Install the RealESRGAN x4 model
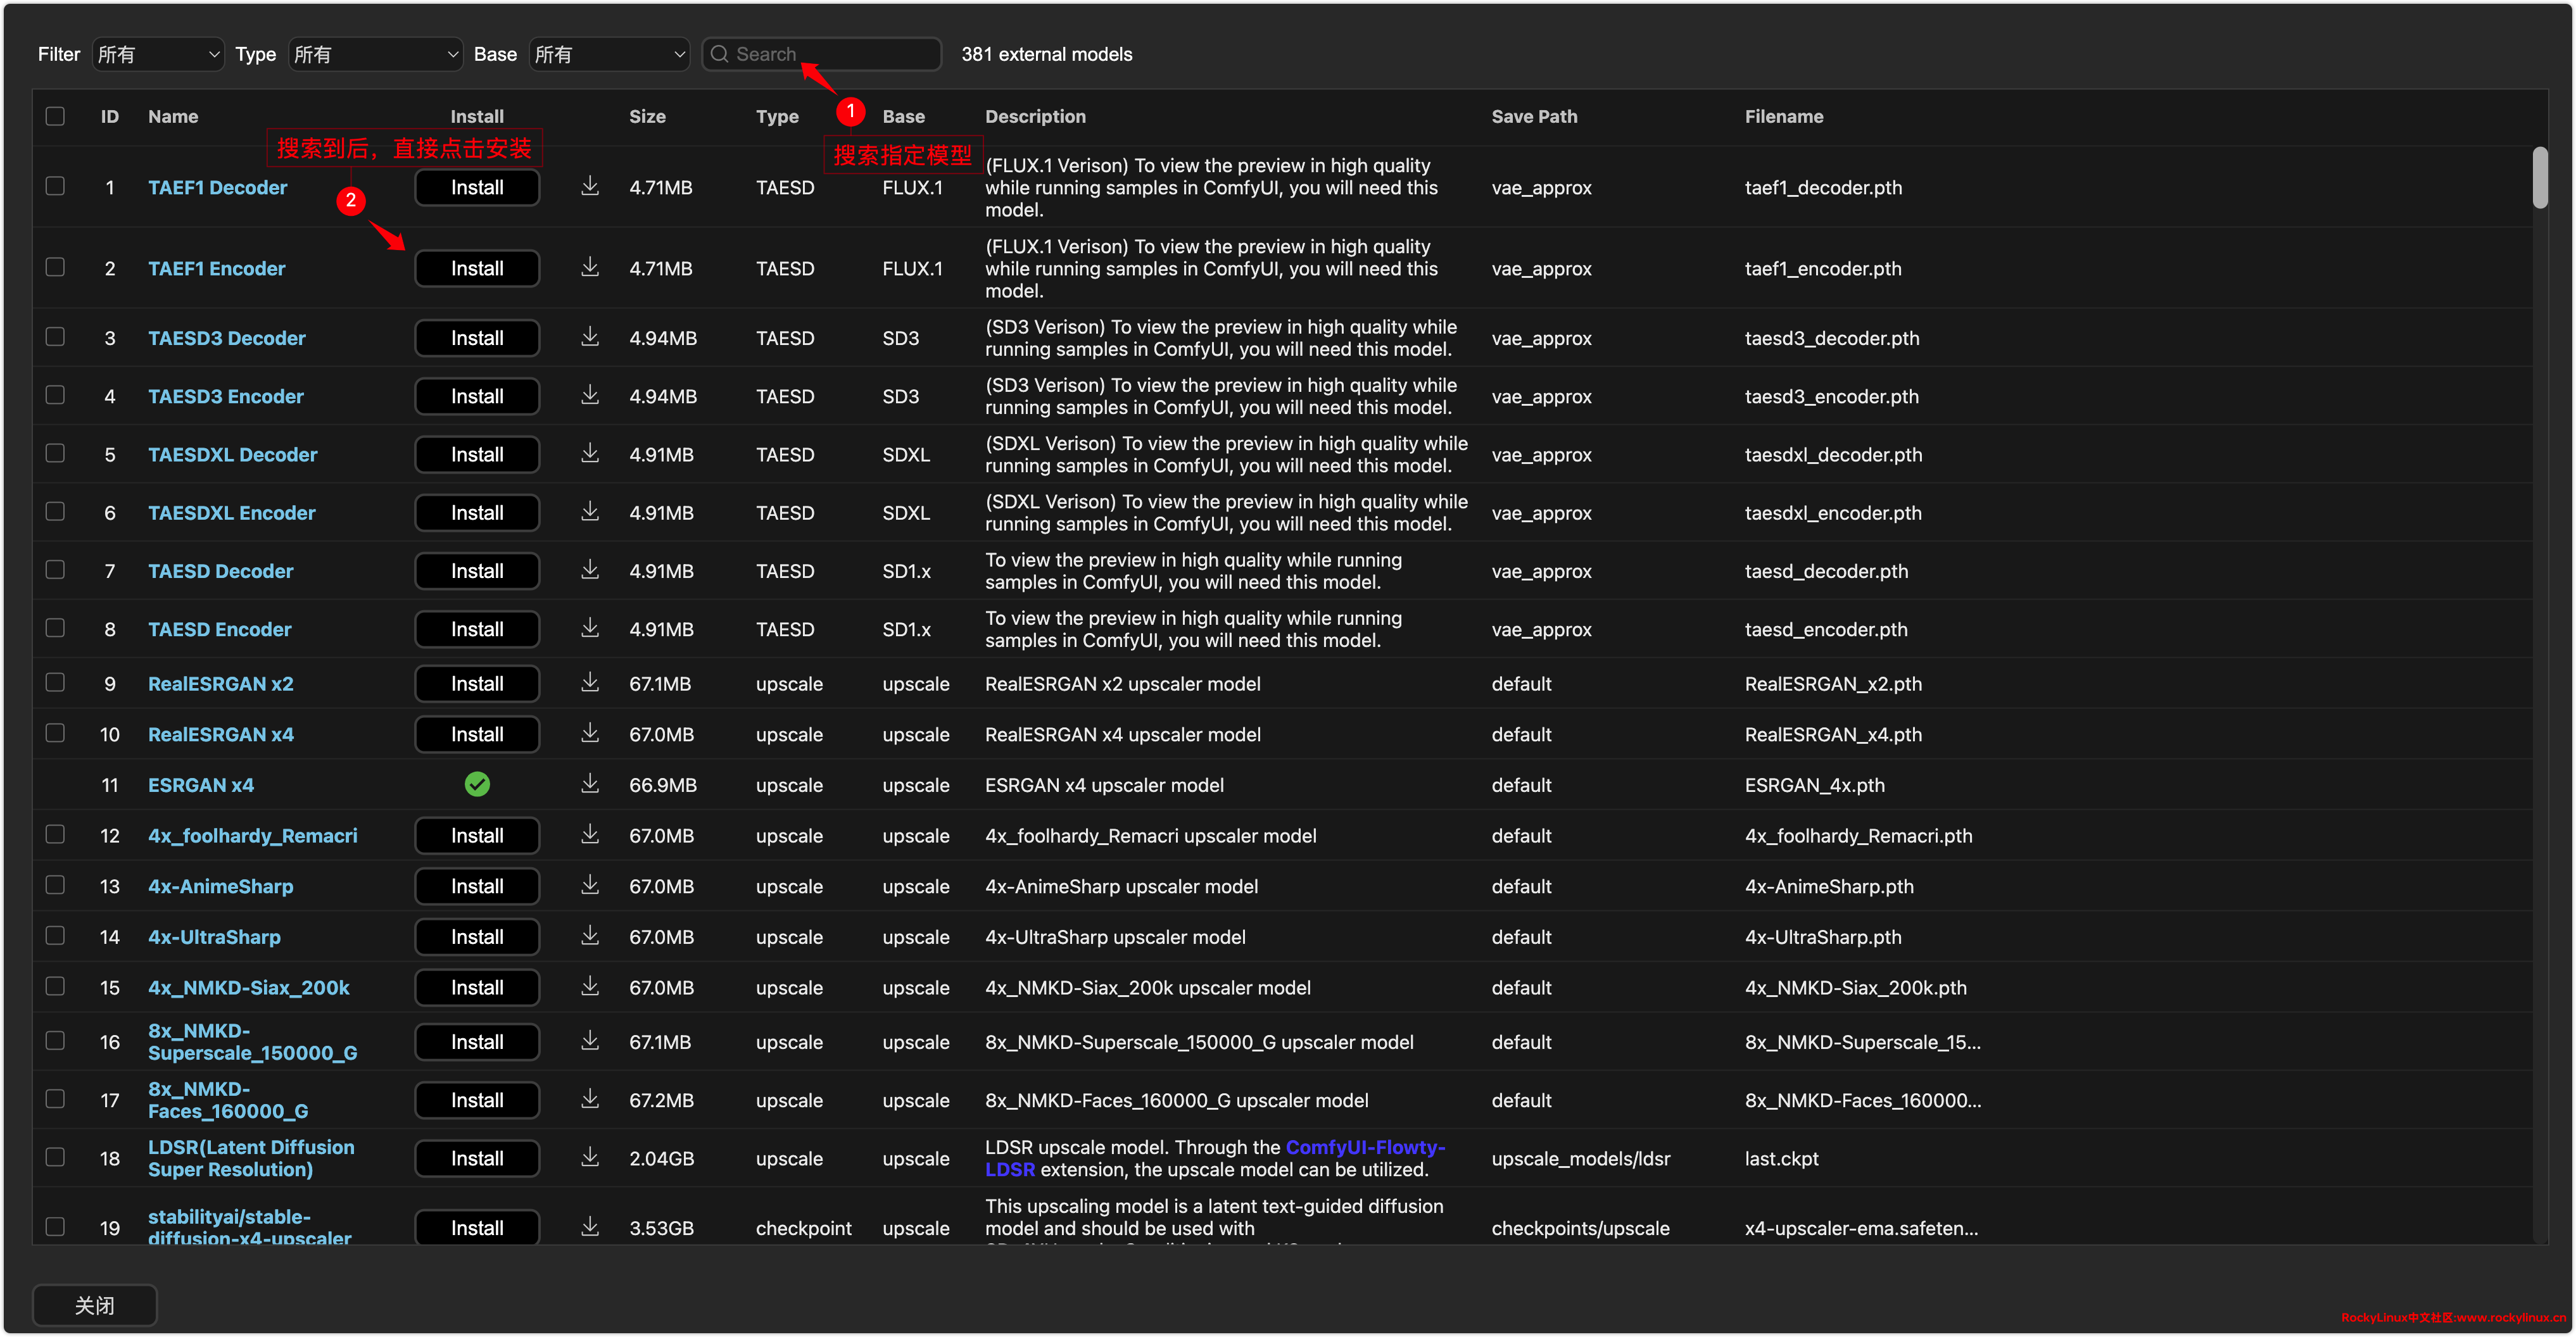This screenshot has height=1337, width=2576. (477, 734)
